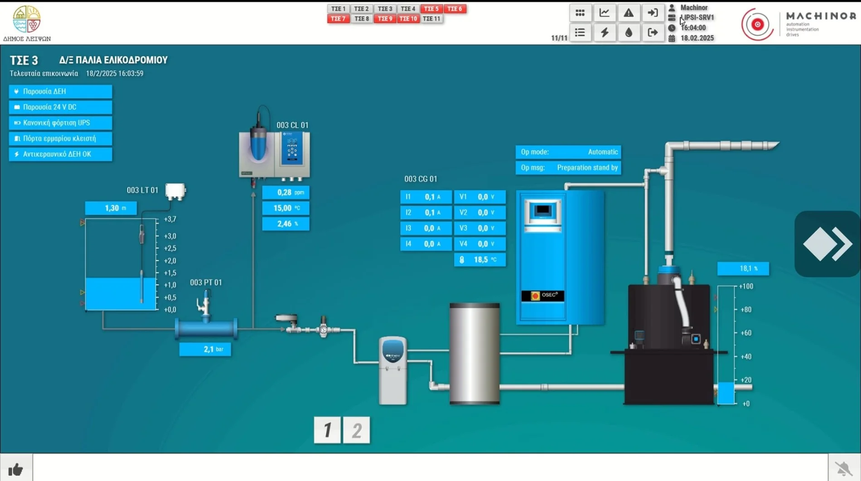861x481 pixels.
Task: Select page 1 button
Action: 327,430
